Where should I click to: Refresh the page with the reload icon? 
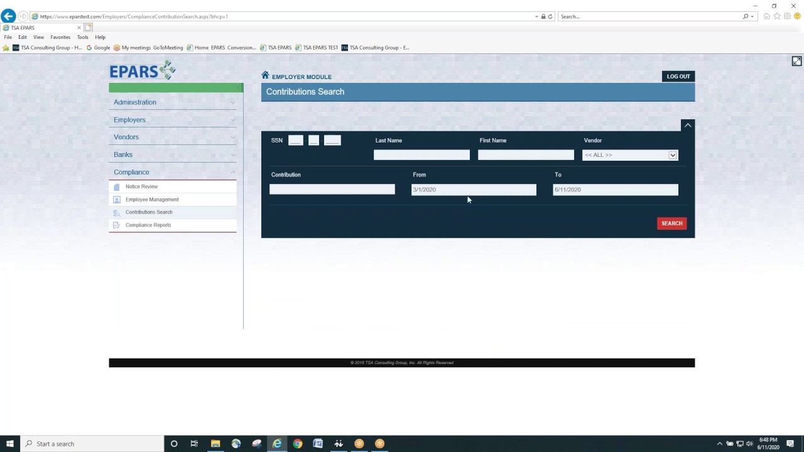pyautogui.click(x=550, y=16)
